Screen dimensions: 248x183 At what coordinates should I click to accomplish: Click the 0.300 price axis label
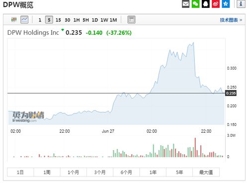pyautogui.click(x=232, y=68)
